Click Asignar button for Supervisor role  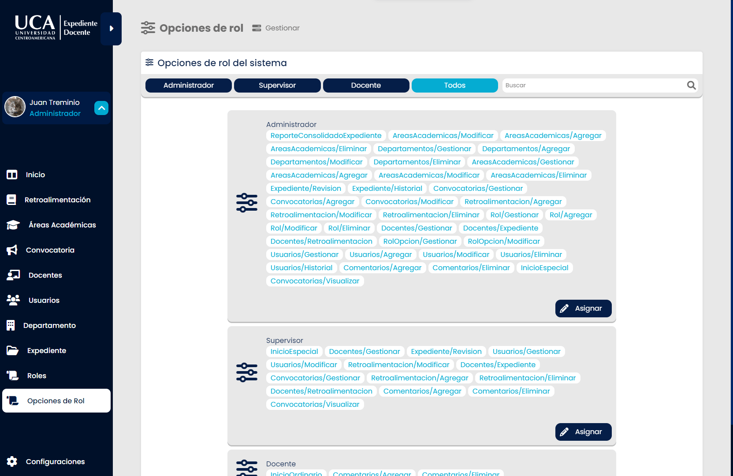[x=584, y=432]
